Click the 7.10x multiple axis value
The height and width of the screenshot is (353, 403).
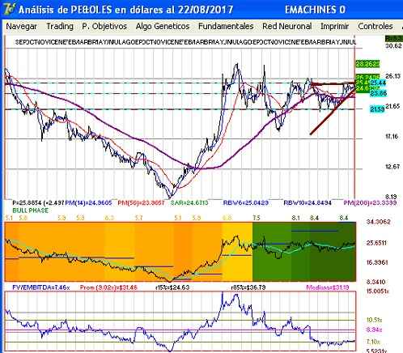coord(373,342)
